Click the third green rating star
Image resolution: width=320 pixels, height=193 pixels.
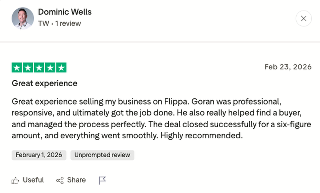pos(39,68)
